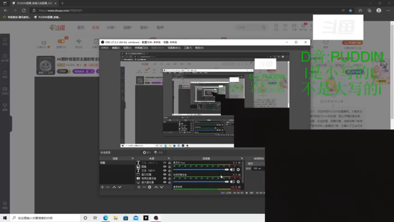Open the OBS 编辑(E) menu
This screenshot has height=222, width=394.
[x=116, y=48]
